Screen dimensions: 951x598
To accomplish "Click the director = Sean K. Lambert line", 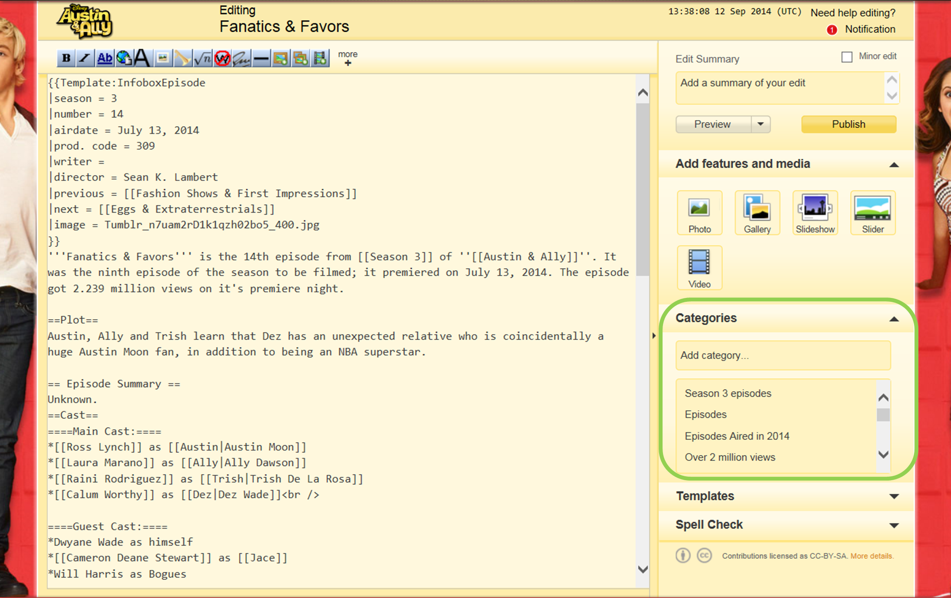I will tap(133, 177).
